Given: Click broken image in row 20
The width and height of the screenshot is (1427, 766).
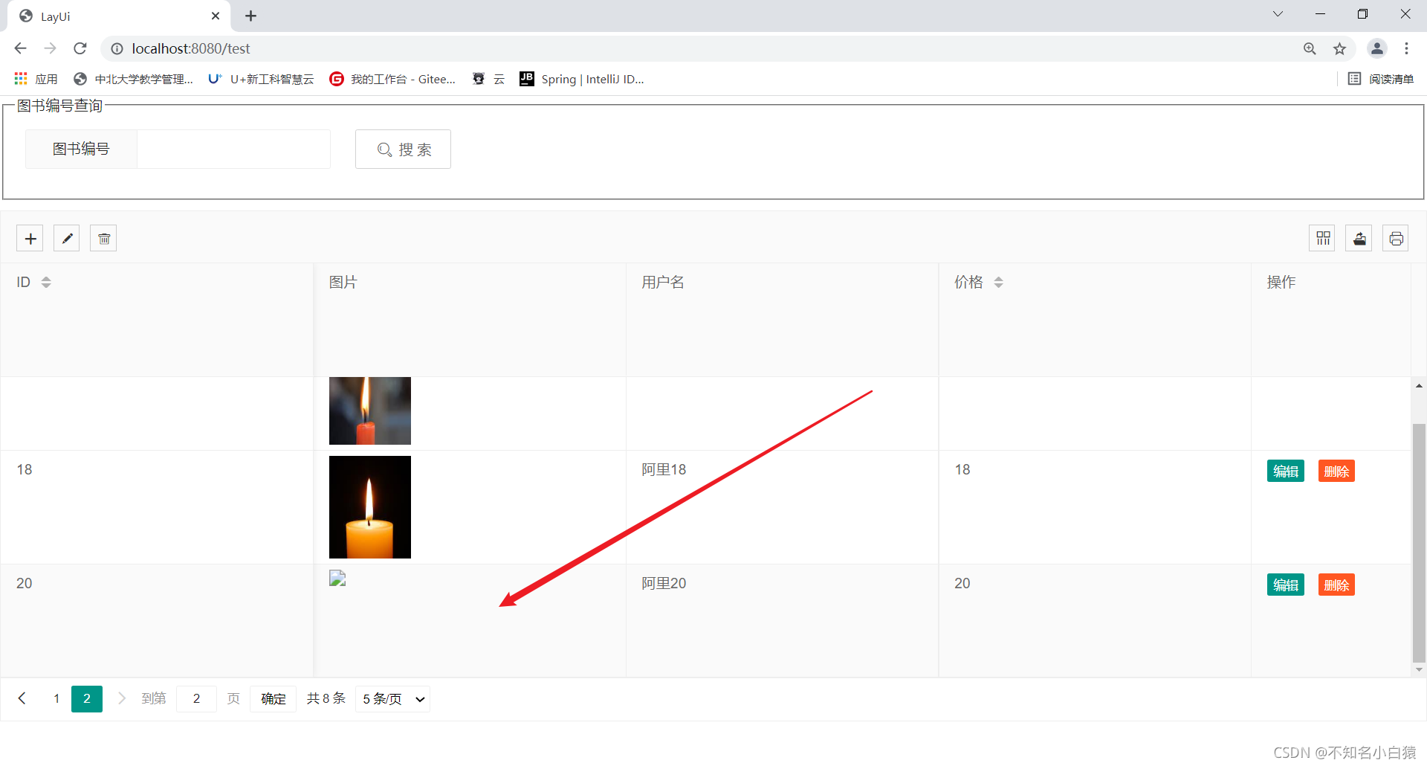Looking at the screenshot, I should coord(337,579).
